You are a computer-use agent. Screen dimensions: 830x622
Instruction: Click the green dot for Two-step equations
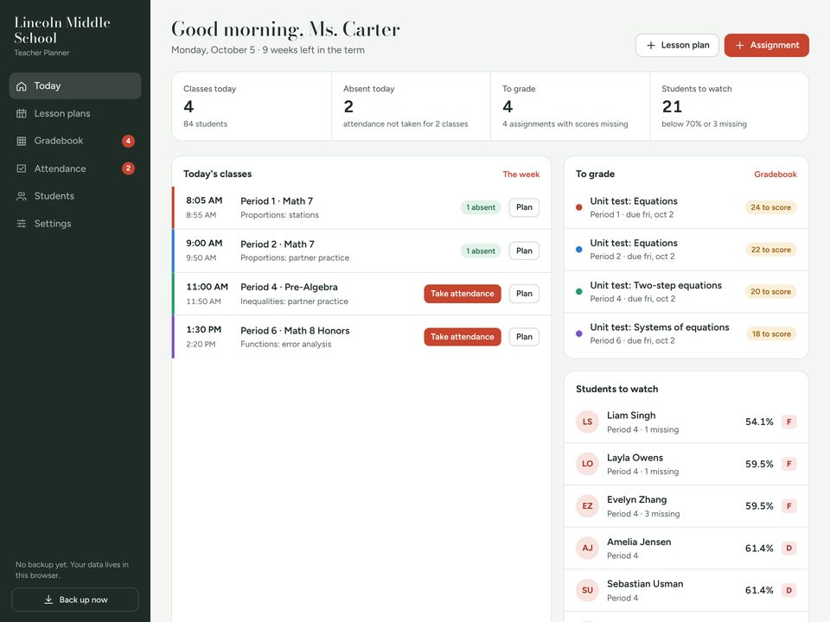pyautogui.click(x=579, y=291)
